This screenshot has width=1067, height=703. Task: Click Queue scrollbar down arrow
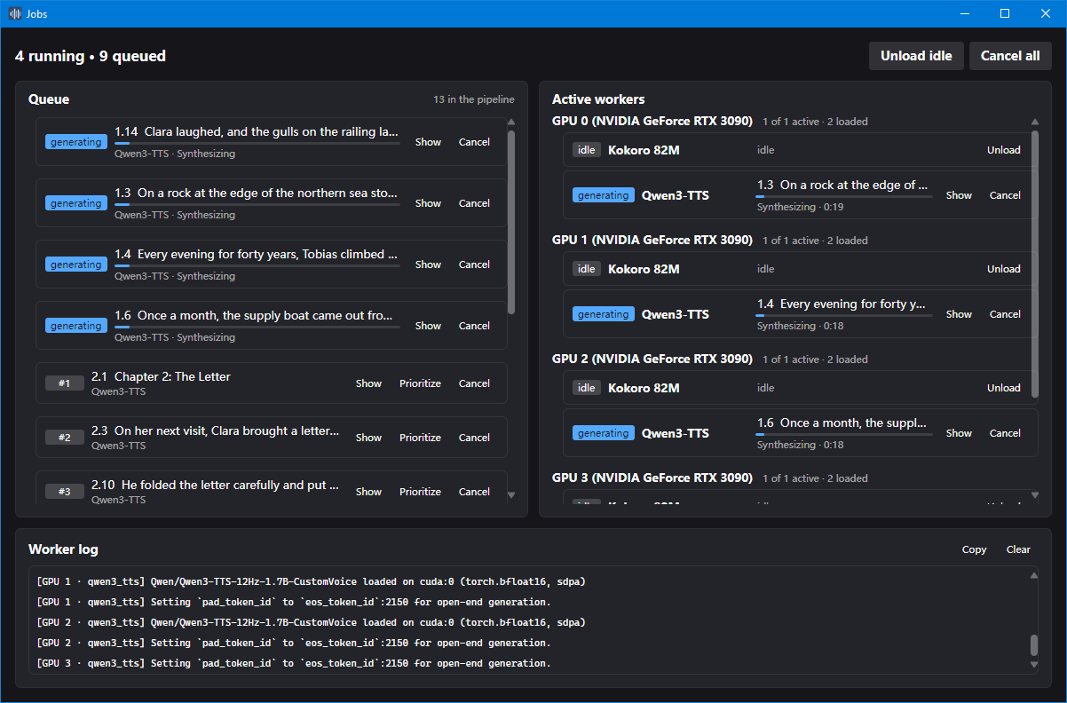pos(510,495)
